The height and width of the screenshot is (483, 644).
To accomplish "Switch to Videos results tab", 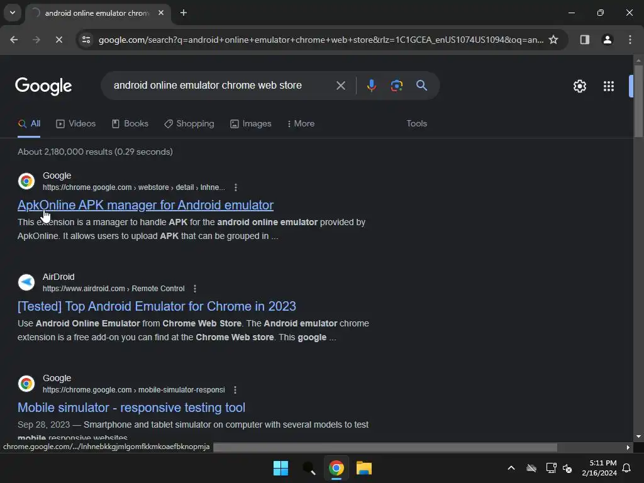I will pos(76,124).
